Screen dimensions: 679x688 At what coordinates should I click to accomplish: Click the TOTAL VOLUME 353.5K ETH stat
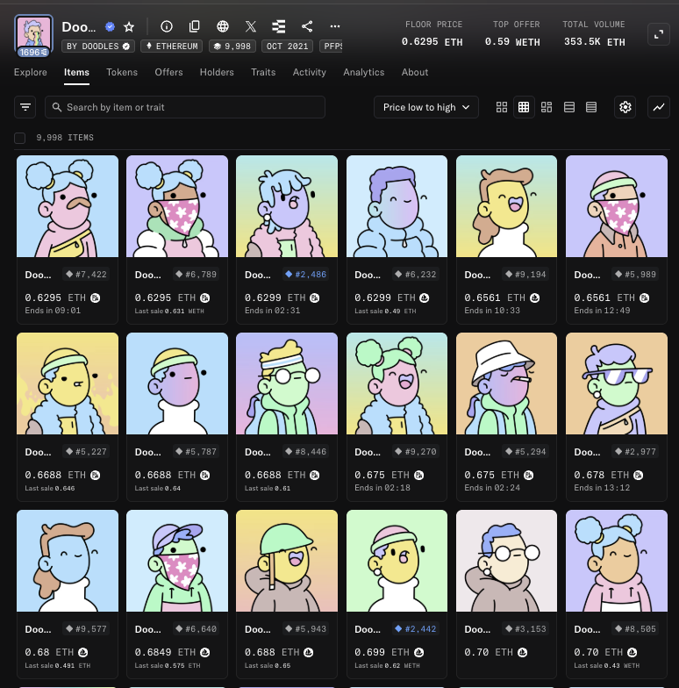[x=595, y=33]
